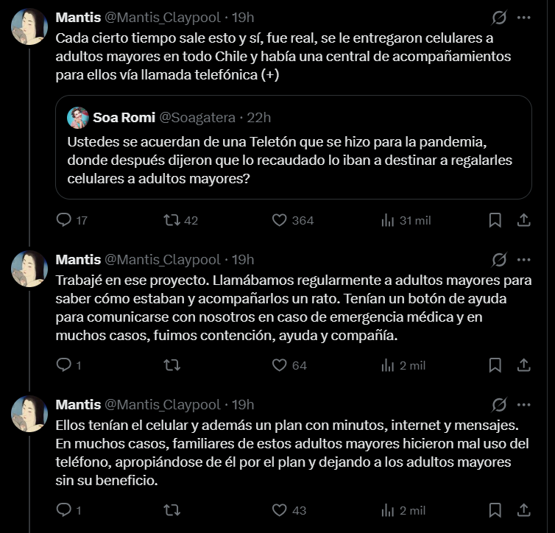Repost the 'Trabajé en ese proyecto' tweet

click(172, 365)
